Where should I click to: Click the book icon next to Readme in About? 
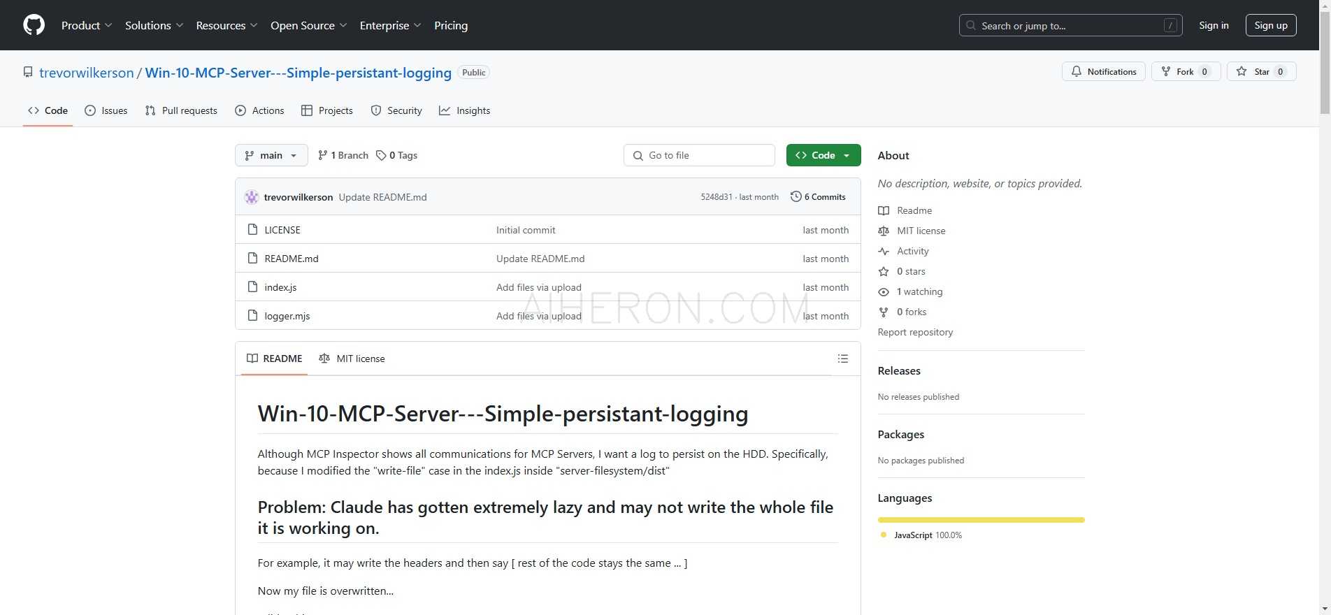tap(884, 210)
